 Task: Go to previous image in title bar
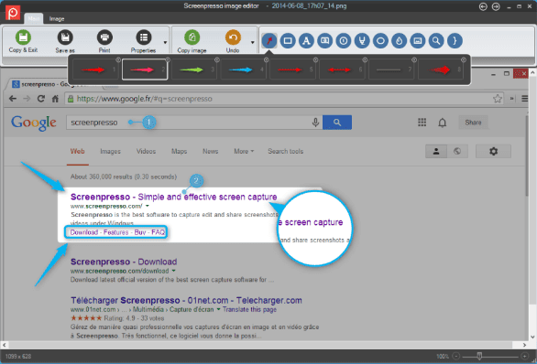[483, 6]
